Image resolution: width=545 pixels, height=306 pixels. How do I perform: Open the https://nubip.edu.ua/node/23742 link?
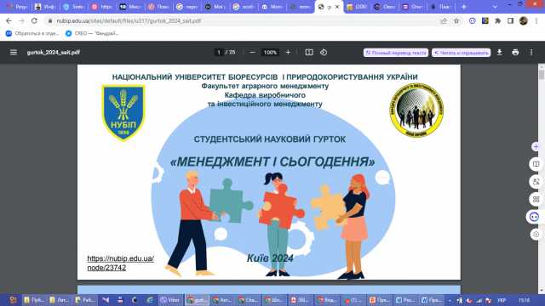tap(121, 263)
